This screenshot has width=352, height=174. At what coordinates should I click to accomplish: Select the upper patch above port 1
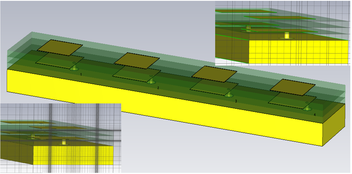point(60,47)
